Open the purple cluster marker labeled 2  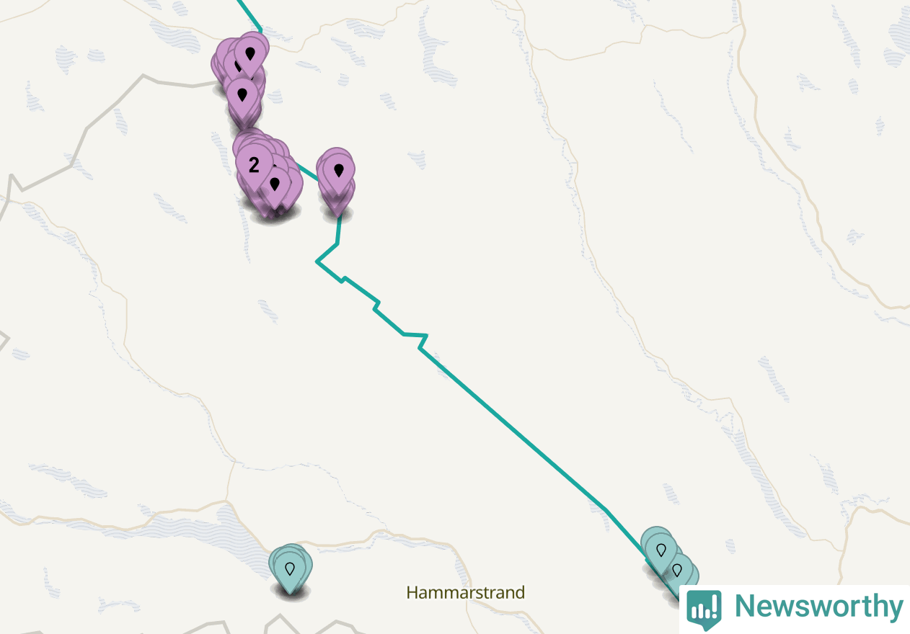tap(254, 165)
